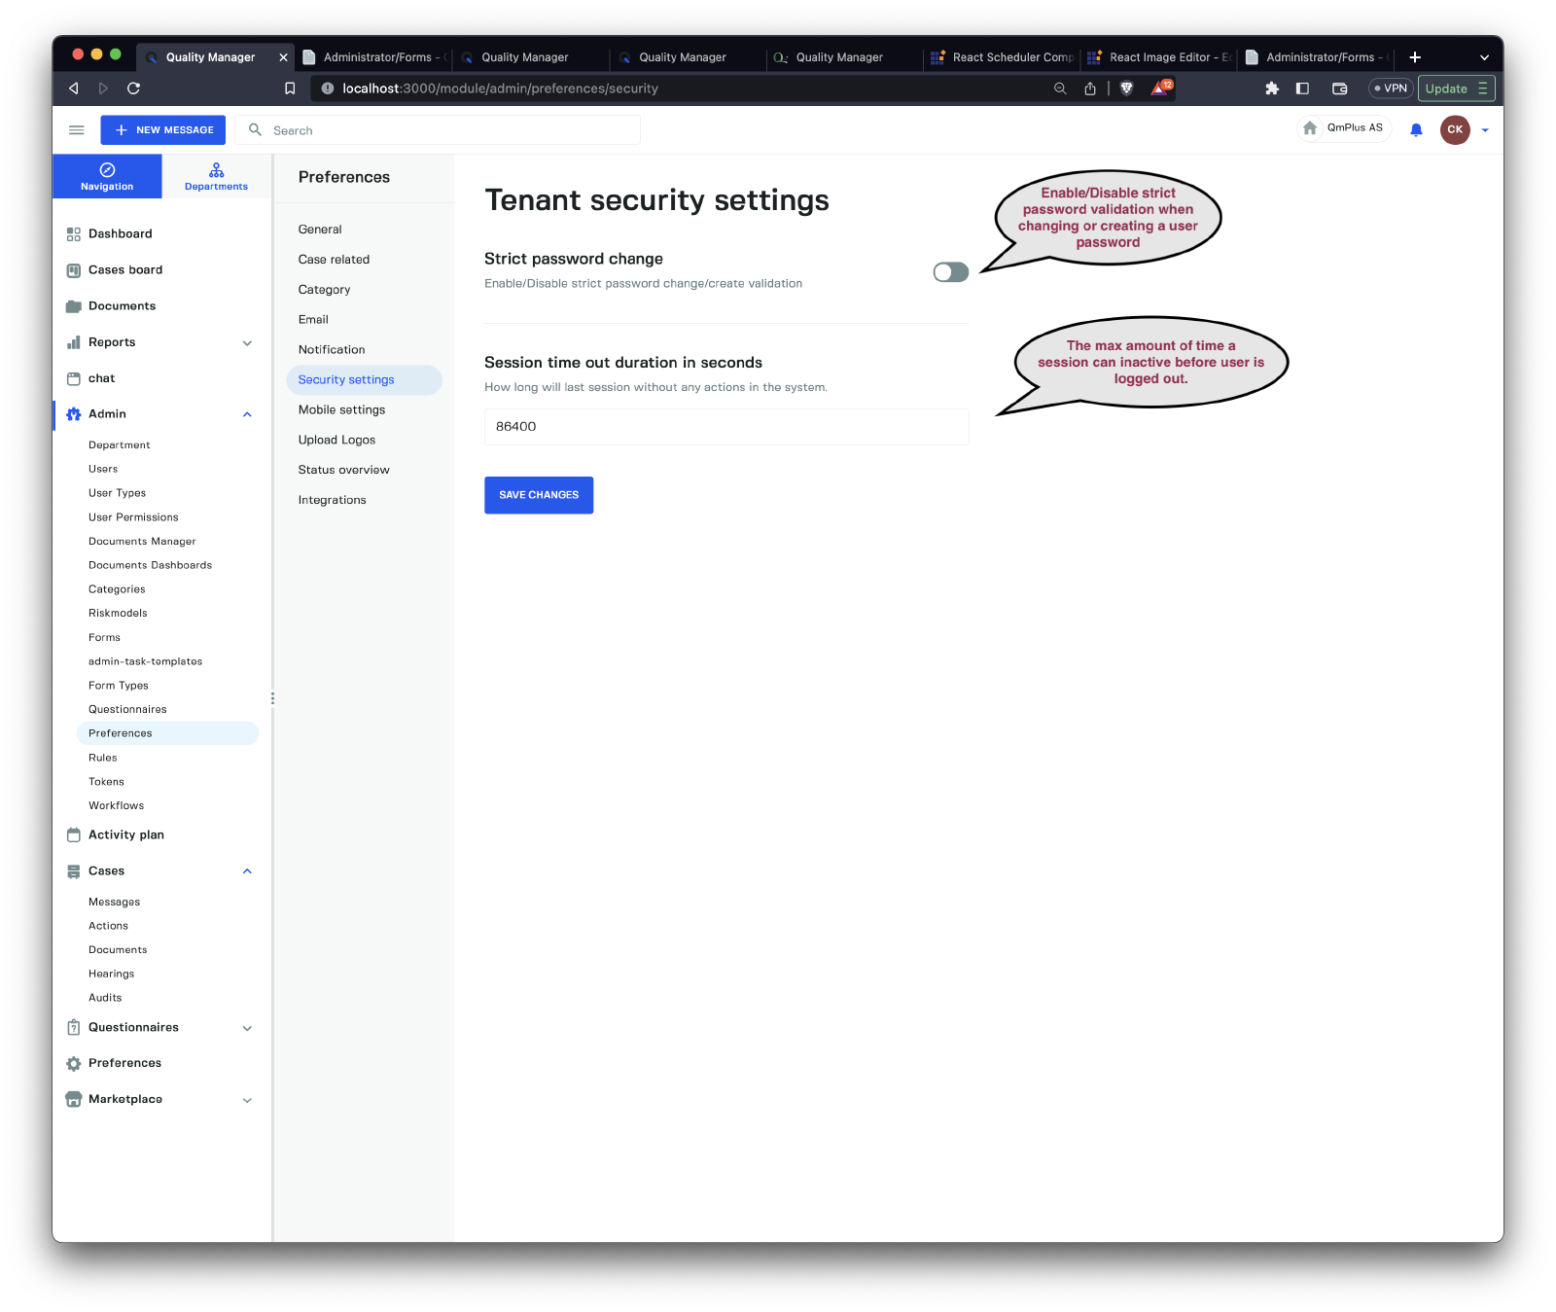
Task: Bookmark this page in the address bar
Action: 290,89
